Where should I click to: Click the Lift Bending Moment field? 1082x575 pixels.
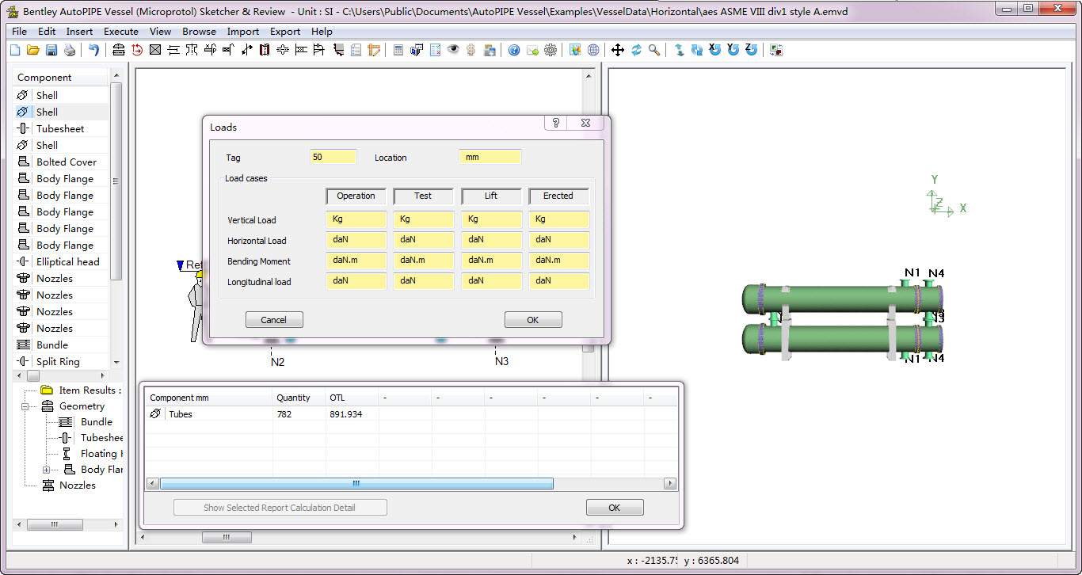pyautogui.click(x=491, y=261)
